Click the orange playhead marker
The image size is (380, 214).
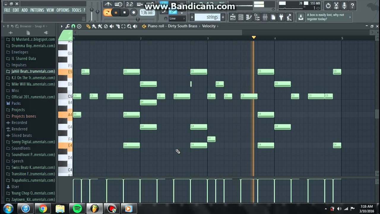pos(254,37)
